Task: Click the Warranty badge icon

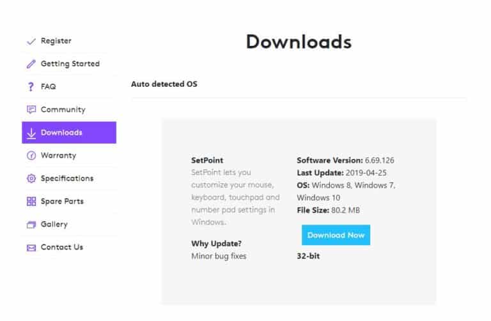Action: [x=31, y=156]
